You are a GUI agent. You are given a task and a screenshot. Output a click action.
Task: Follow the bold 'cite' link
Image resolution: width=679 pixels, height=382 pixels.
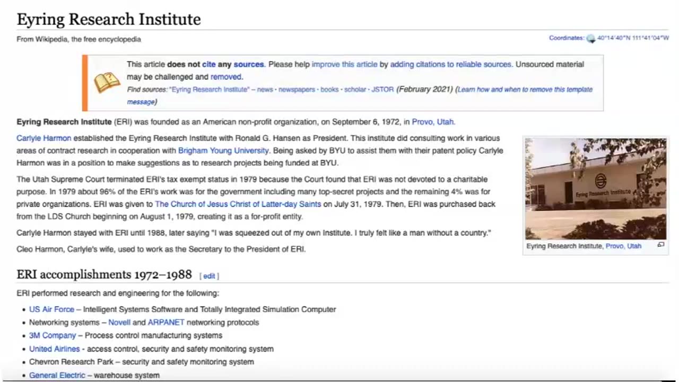209,64
